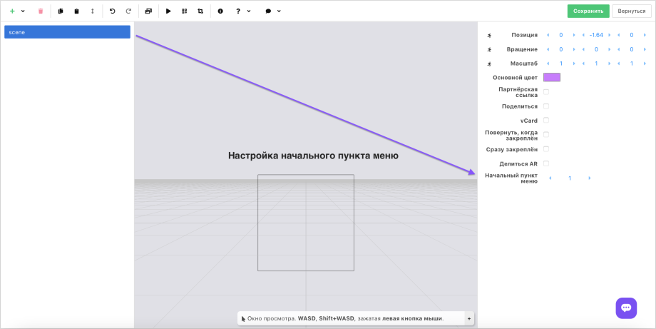The width and height of the screenshot is (656, 329).
Task: Undo the last action
Action: coord(112,11)
